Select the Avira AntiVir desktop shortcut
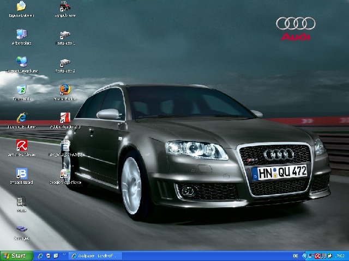The image size is (349, 261). 21,146
